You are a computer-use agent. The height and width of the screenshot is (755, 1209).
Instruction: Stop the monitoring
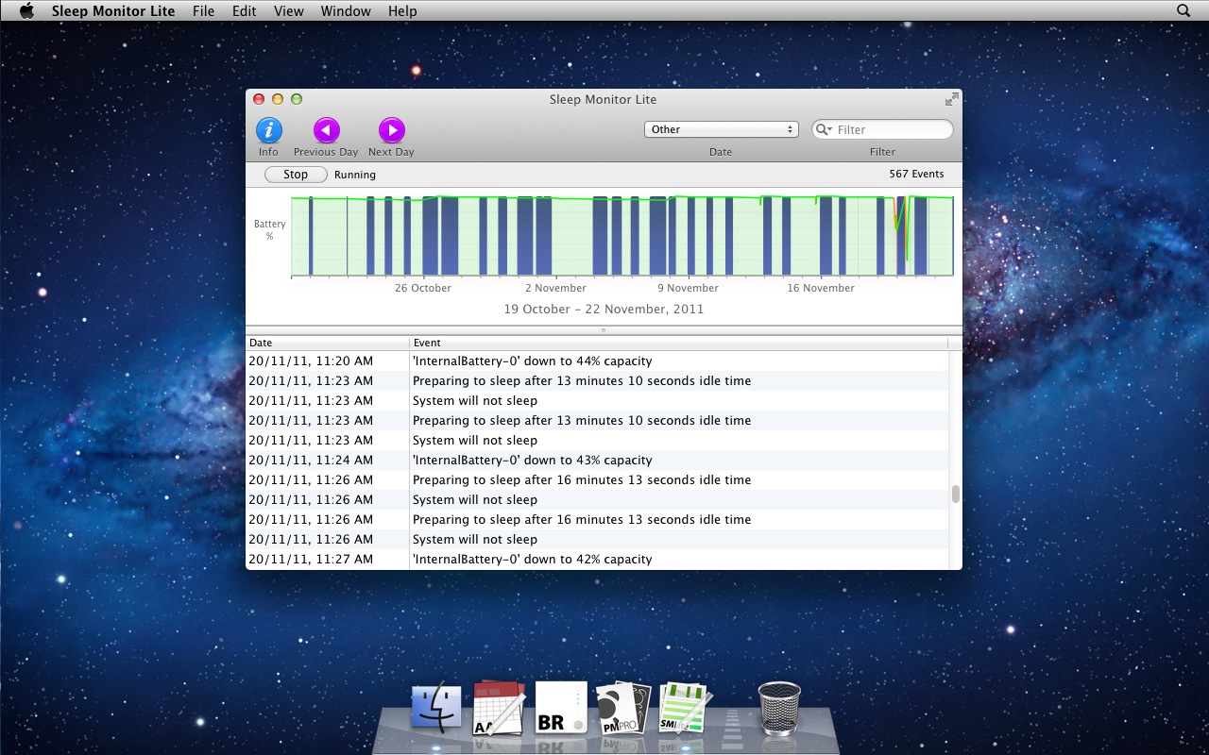(x=296, y=175)
